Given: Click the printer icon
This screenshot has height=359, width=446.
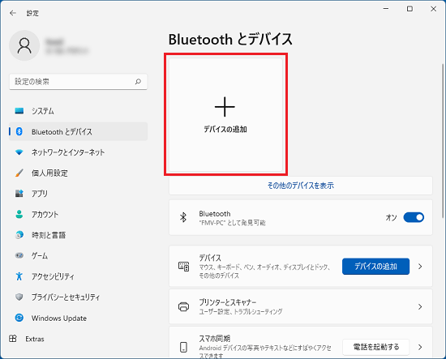Looking at the screenshot, I should pyautogui.click(x=183, y=306).
